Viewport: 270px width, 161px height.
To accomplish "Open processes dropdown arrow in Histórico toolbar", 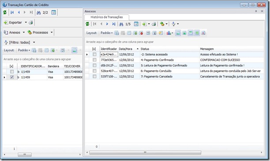I will 166,24.
